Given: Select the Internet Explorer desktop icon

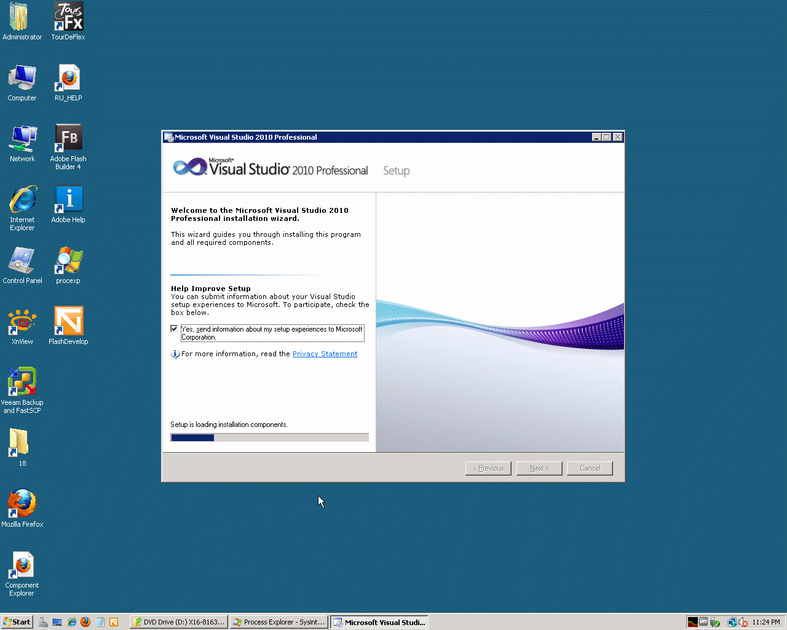Looking at the screenshot, I should (x=22, y=208).
